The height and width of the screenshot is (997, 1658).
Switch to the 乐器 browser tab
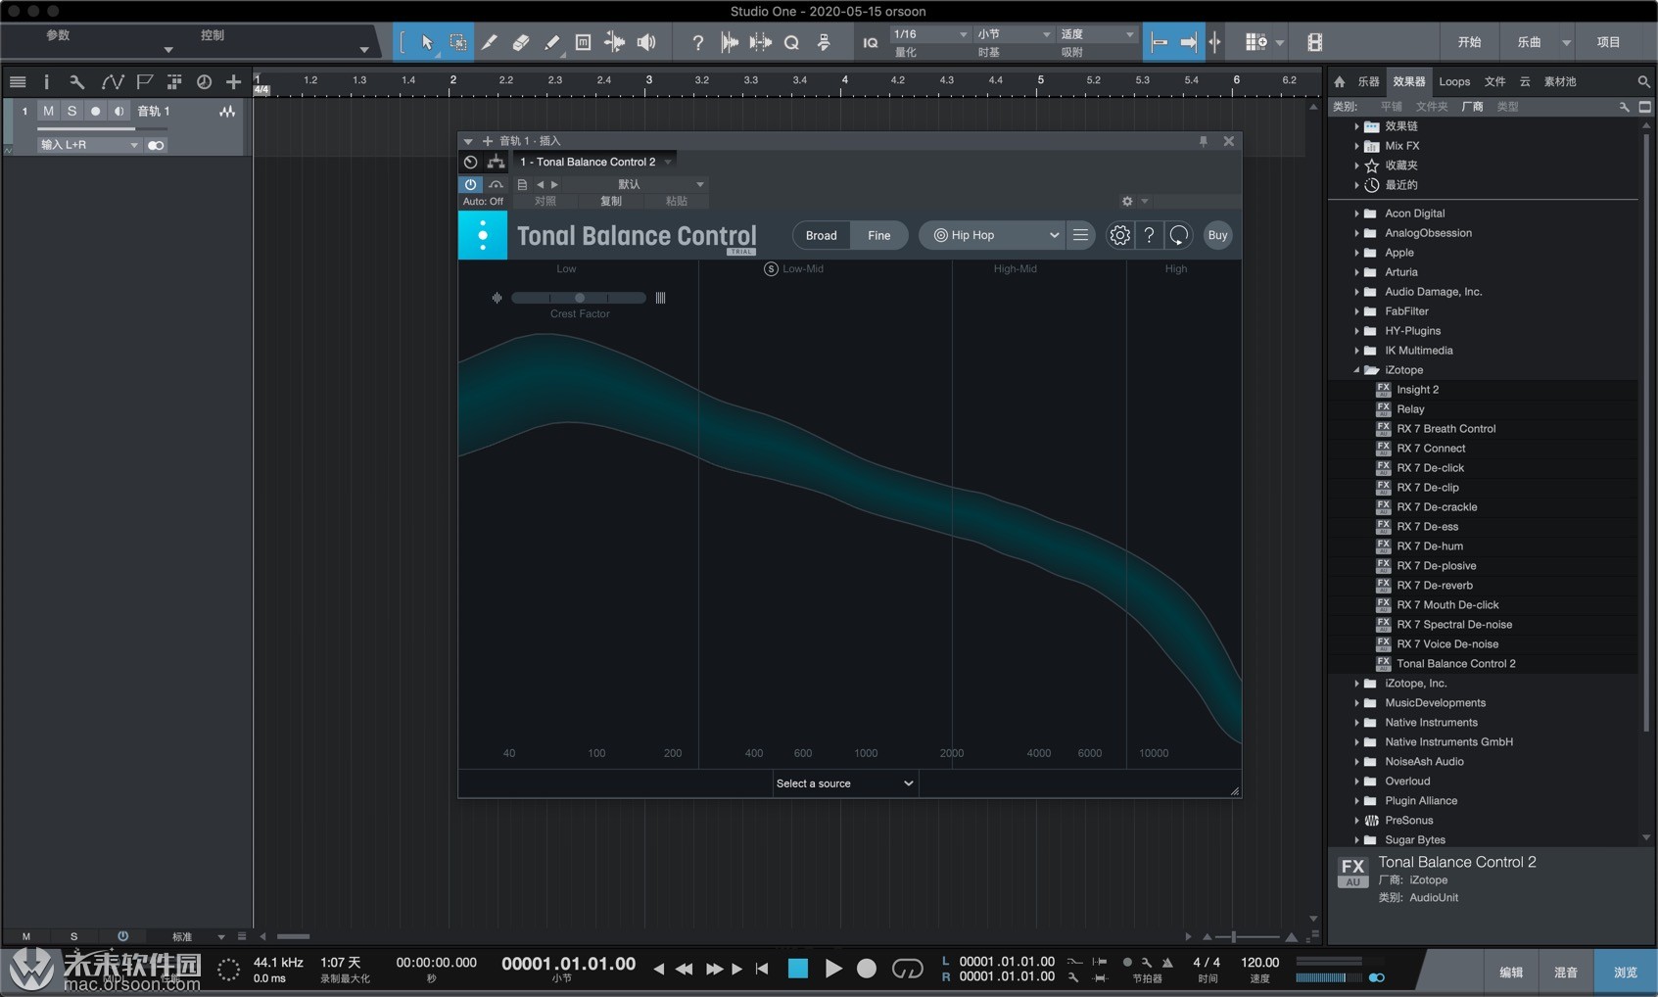point(1368,81)
